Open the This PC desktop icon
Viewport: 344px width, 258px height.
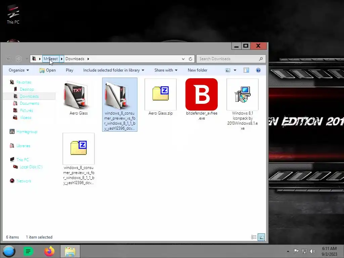pos(13,14)
